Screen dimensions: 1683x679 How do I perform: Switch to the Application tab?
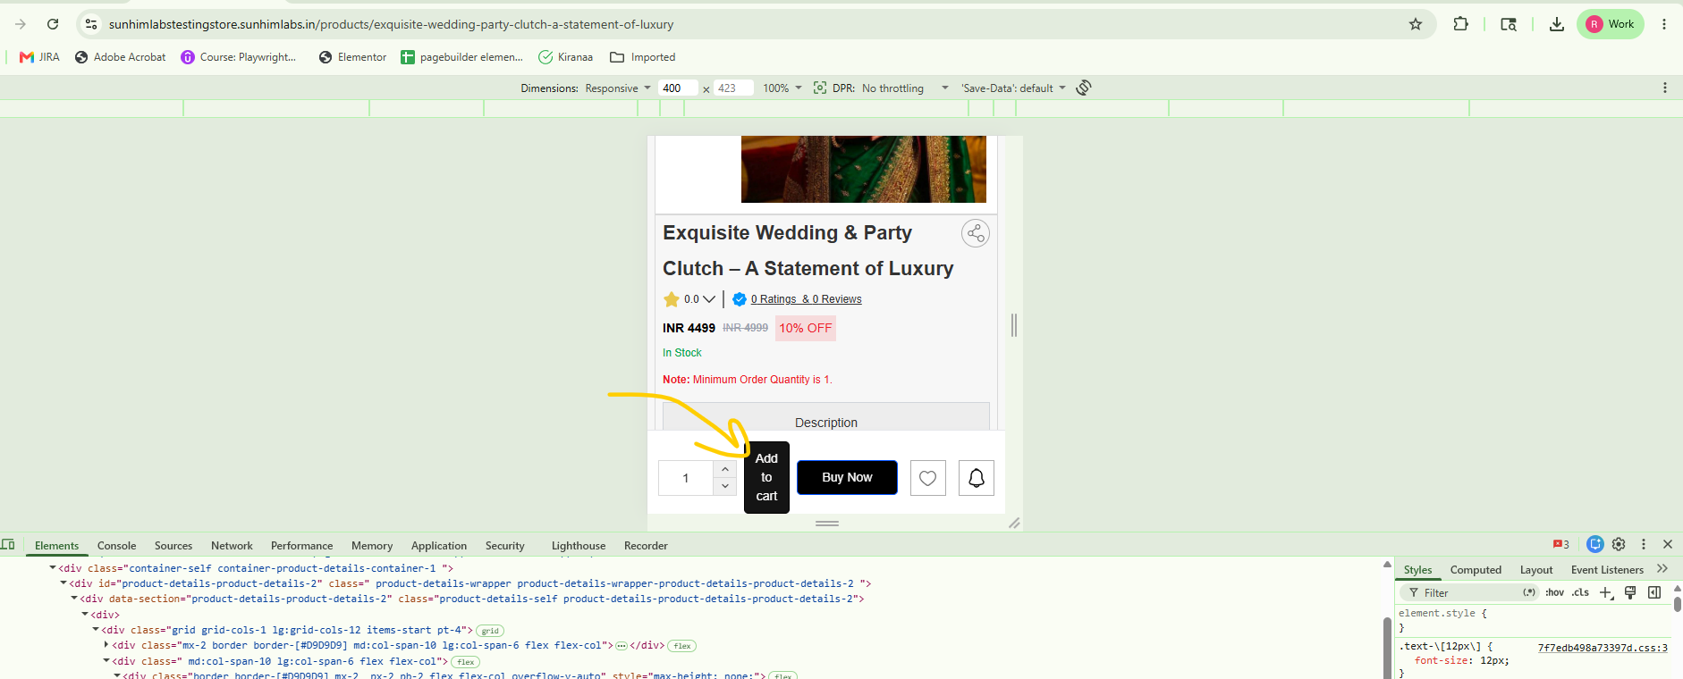[439, 545]
